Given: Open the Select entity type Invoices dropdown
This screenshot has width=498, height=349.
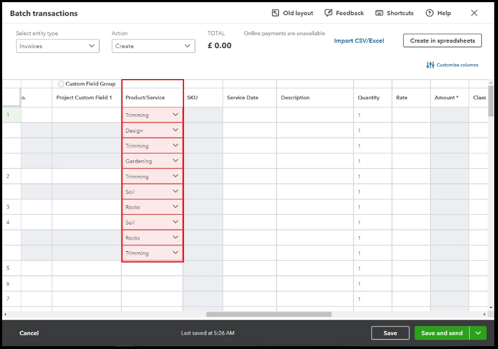Looking at the screenshot, I should [x=57, y=46].
